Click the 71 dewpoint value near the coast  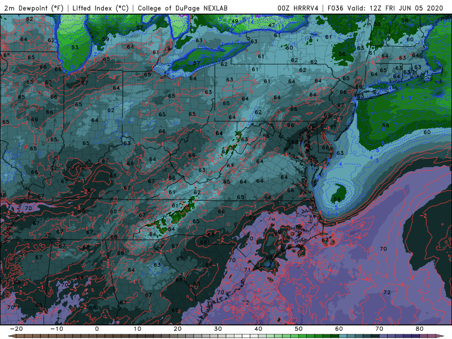247,270
